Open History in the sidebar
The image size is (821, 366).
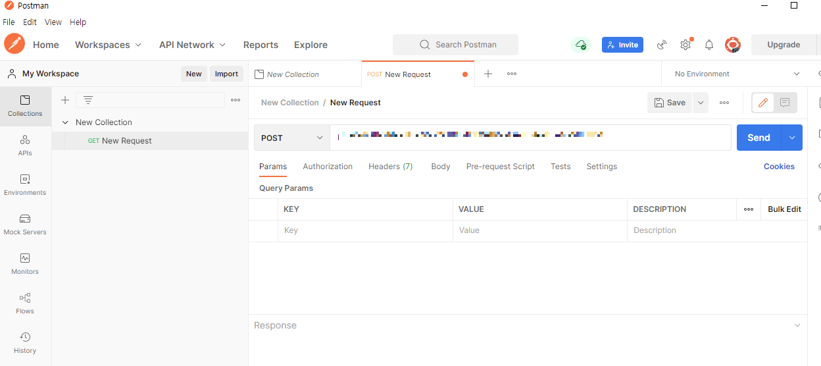point(25,343)
